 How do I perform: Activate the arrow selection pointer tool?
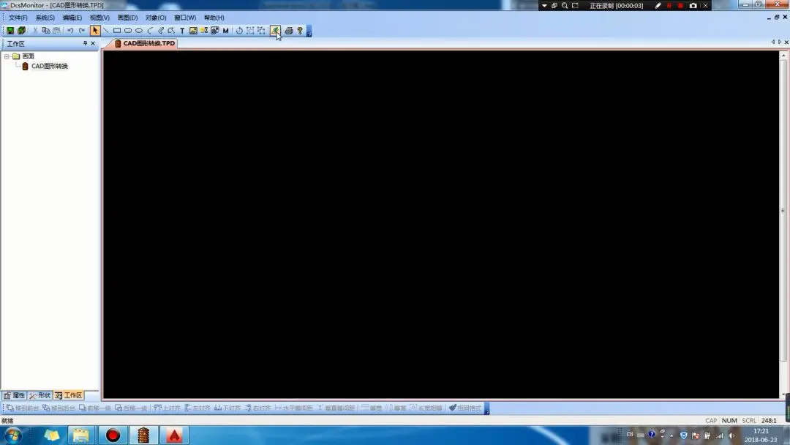[x=95, y=31]
